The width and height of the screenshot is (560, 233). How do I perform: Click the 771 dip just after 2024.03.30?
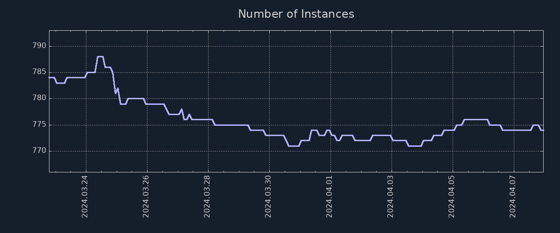coord(294,146)
